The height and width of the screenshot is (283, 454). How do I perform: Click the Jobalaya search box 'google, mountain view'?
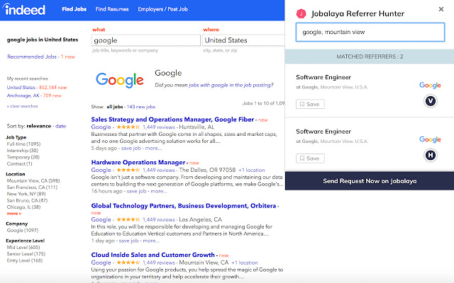(x=370, y=32)
